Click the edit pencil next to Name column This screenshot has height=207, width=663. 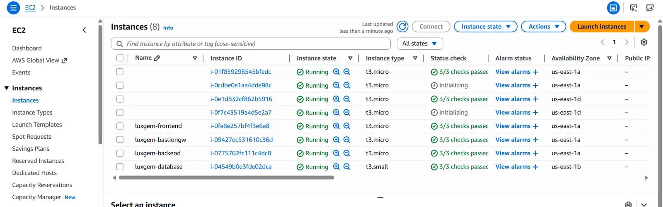(157, 58)
